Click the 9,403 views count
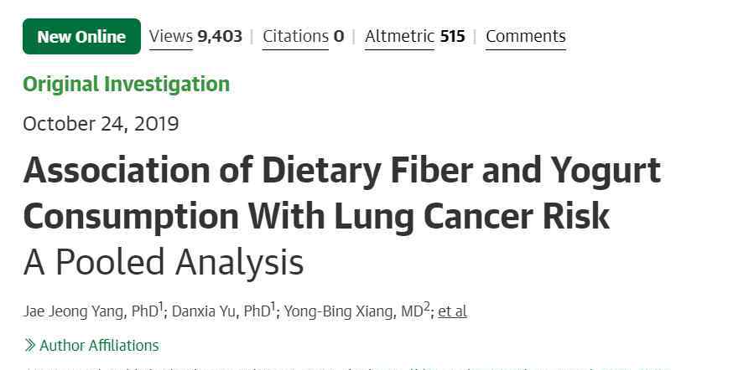 (x=220, y=37)
